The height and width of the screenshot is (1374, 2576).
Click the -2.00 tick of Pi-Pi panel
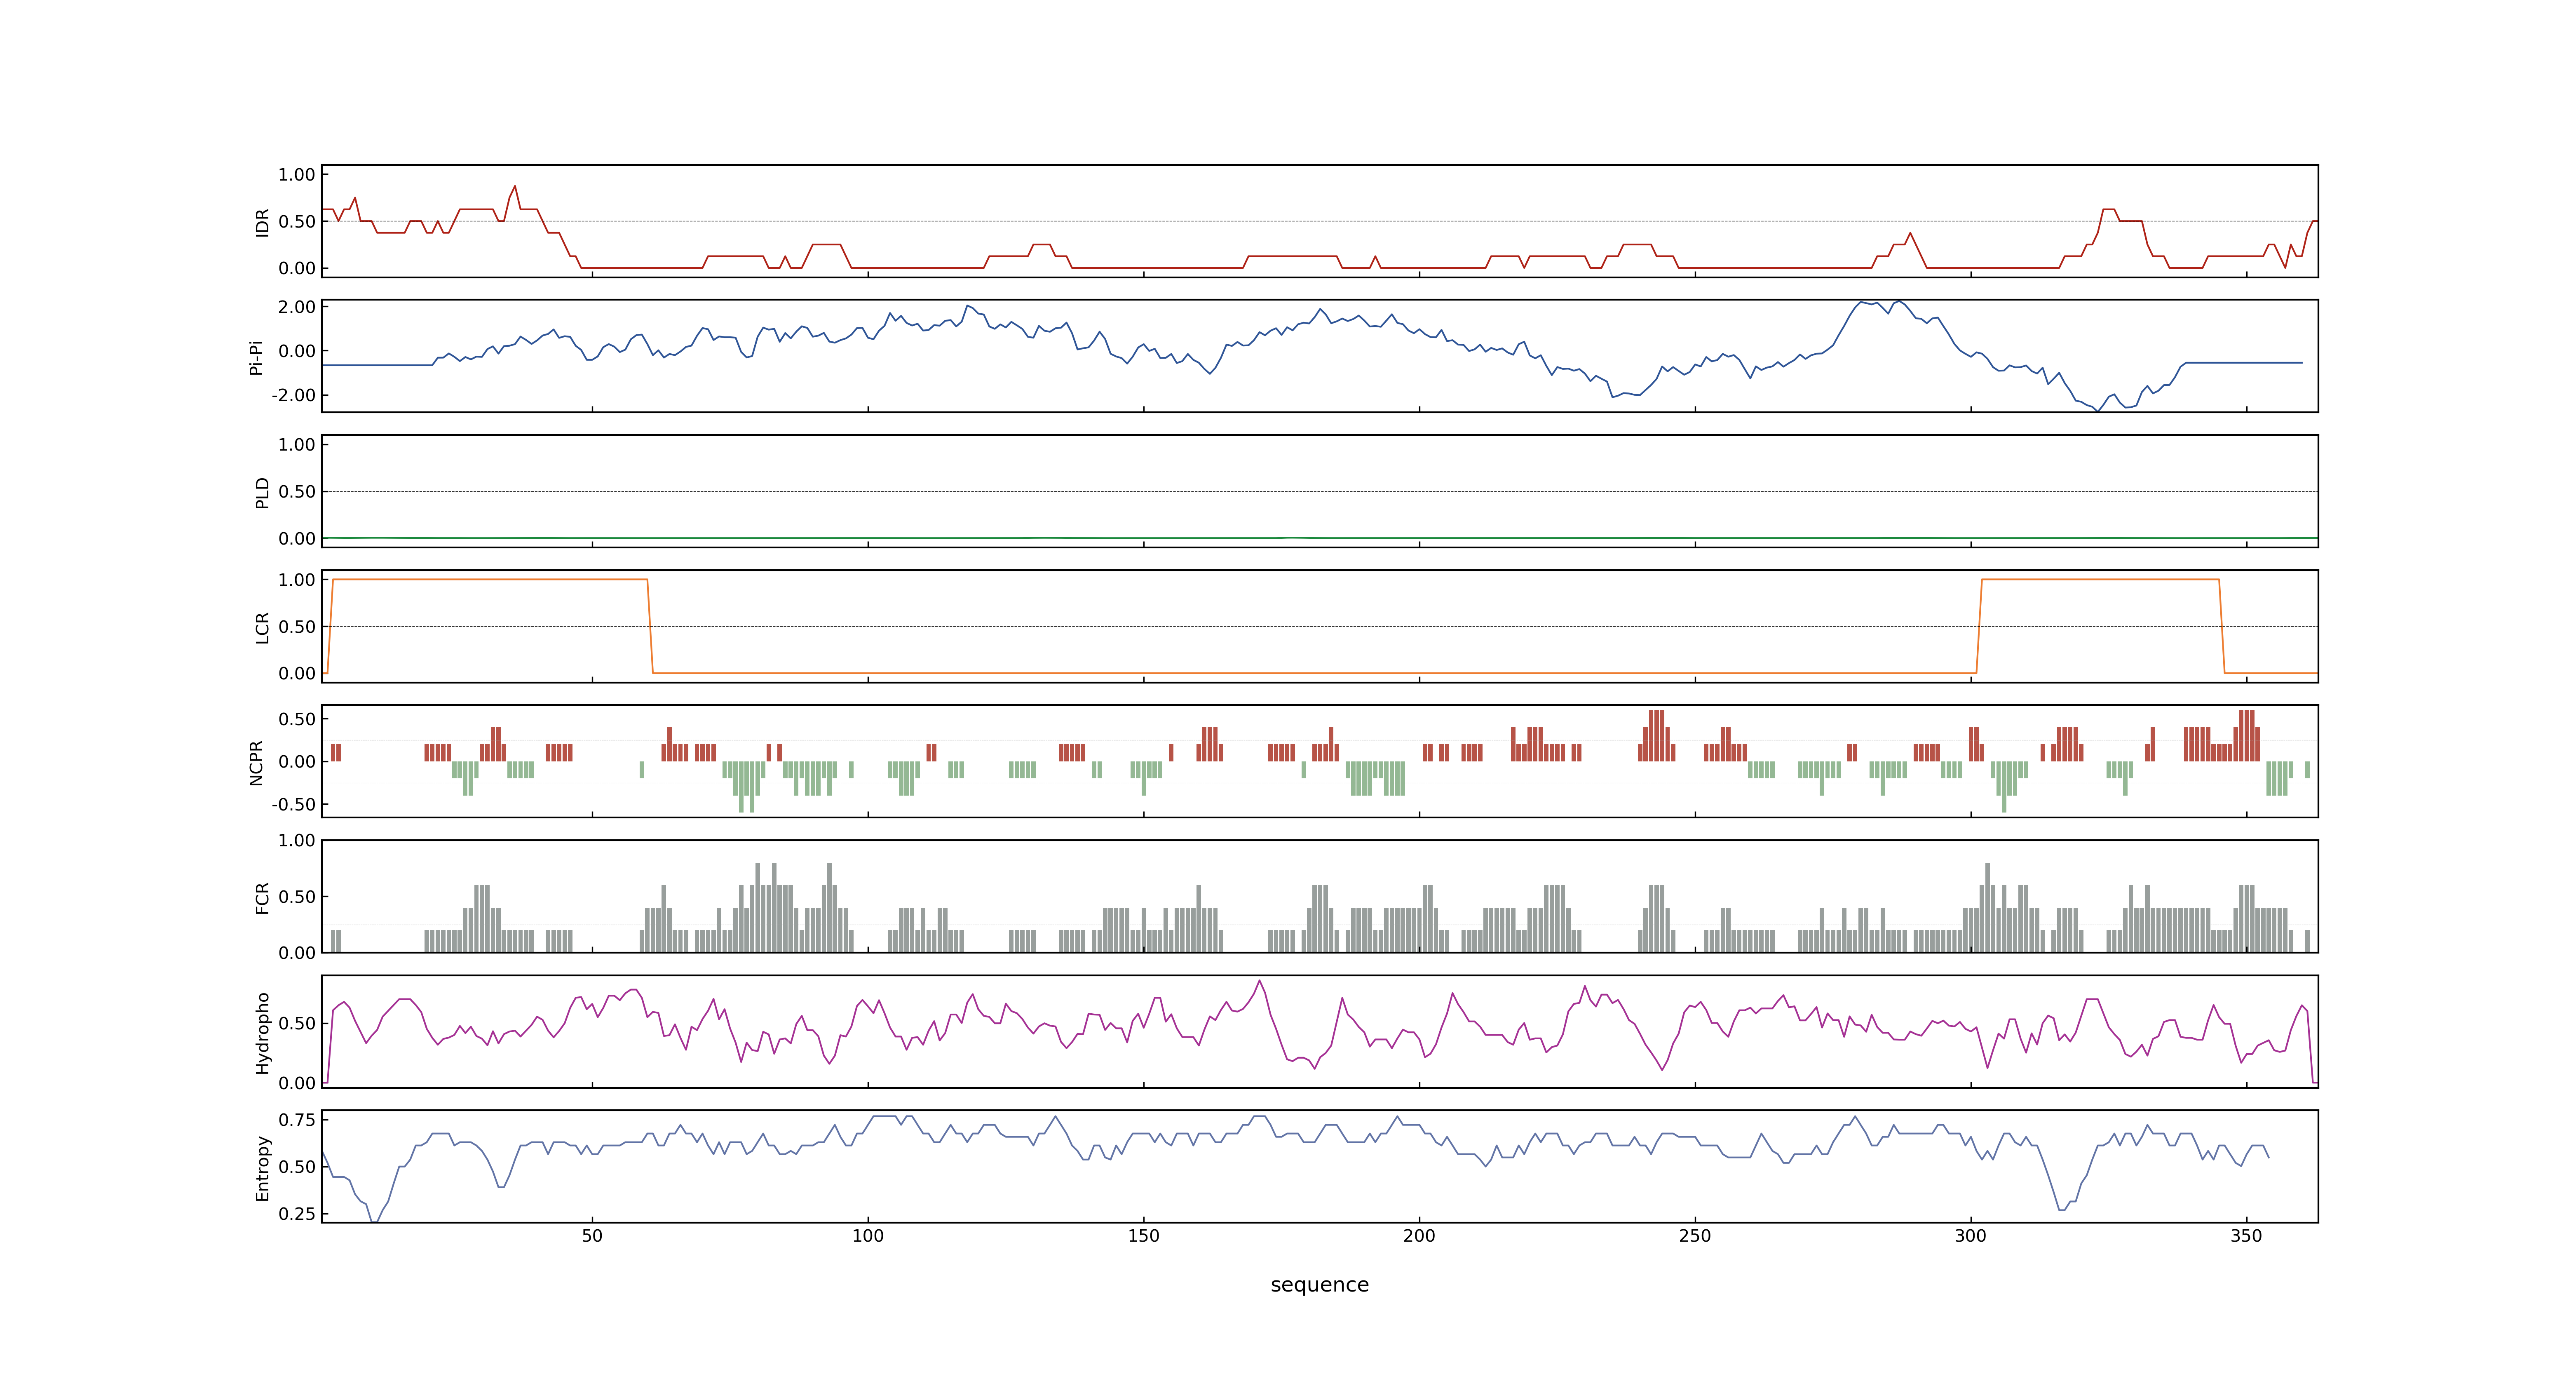pyautogui.click(x=294, y=395)
